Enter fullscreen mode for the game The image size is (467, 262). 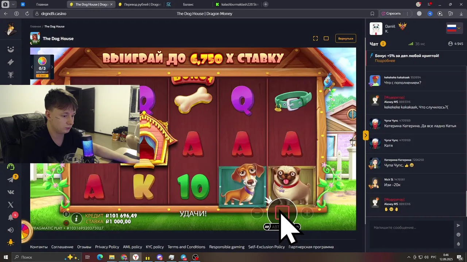coord(316,38)
